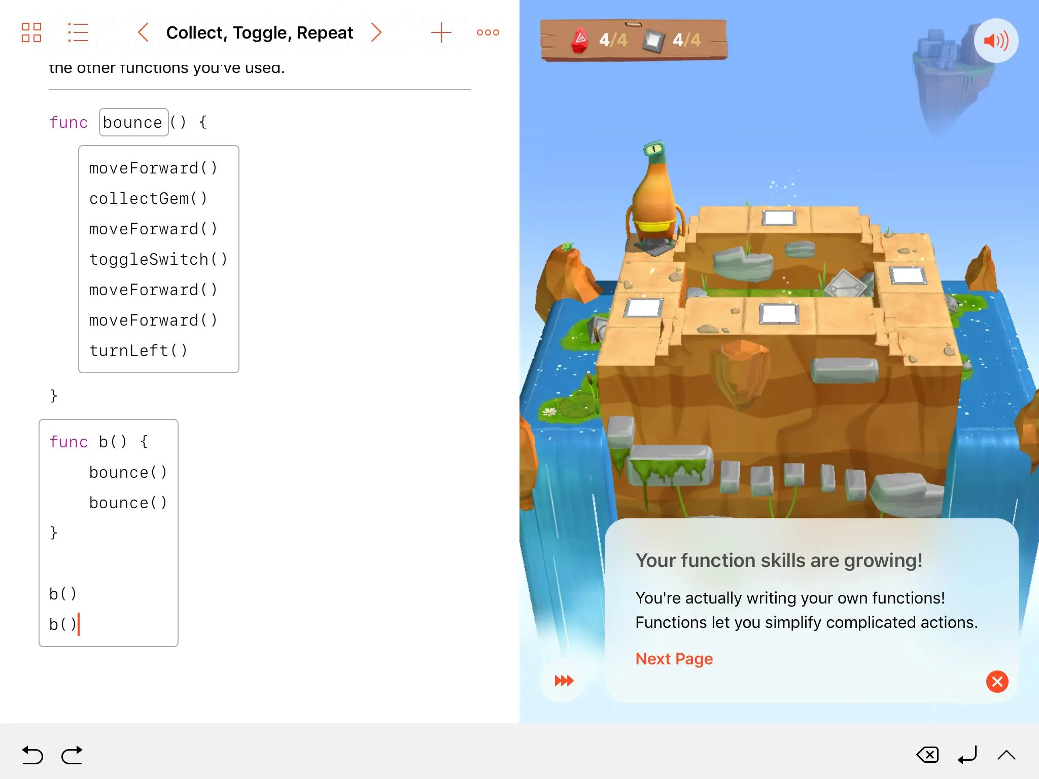Mute the sound speaker button
This screenshot has height=779, width=1039.
pyautogui.click(x=995, y=41)
